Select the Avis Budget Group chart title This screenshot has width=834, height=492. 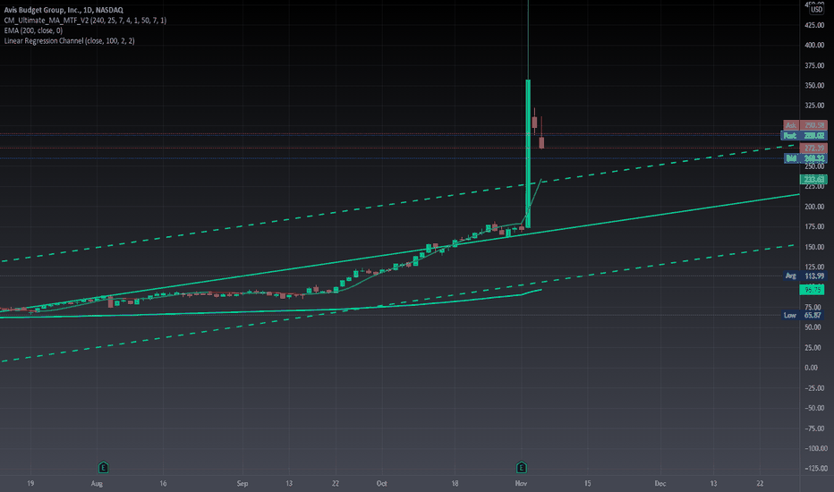64,10
